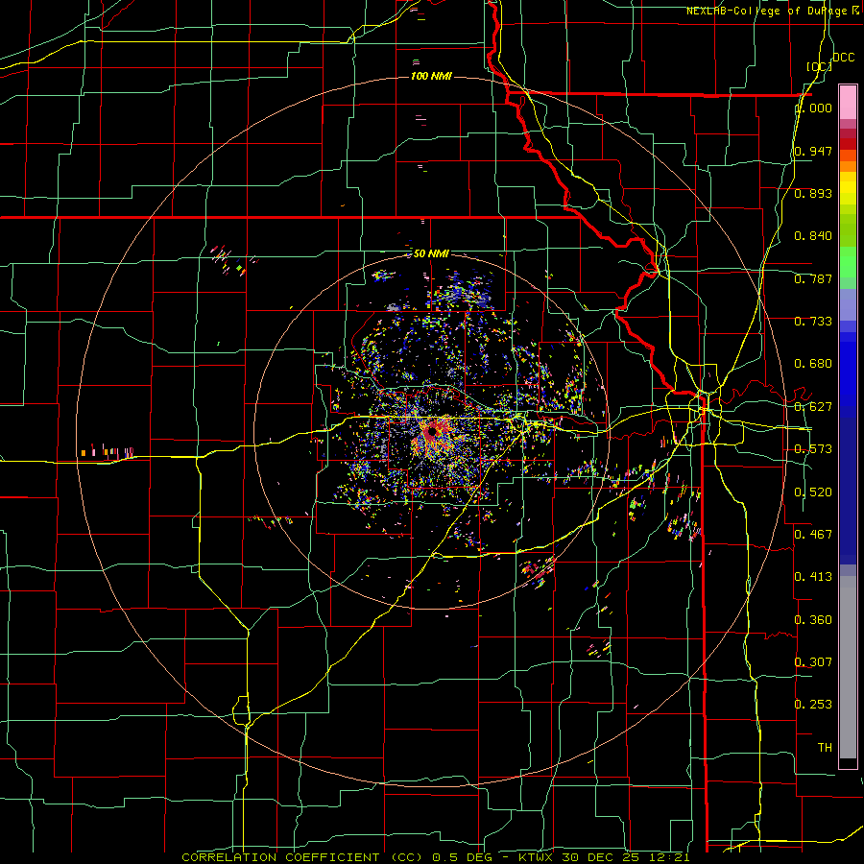Click the 0.680 scale value
The height and width of the screenshot is (864, 864).
(x=813, y=364)
